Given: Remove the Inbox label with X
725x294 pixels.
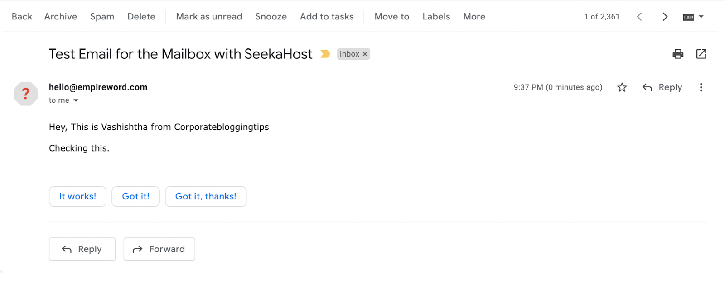Looking at the screenshot, I should (x=365, y=54).
